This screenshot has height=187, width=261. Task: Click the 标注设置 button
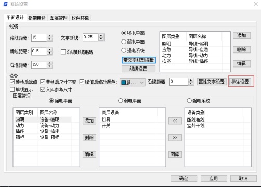point(240,82)
